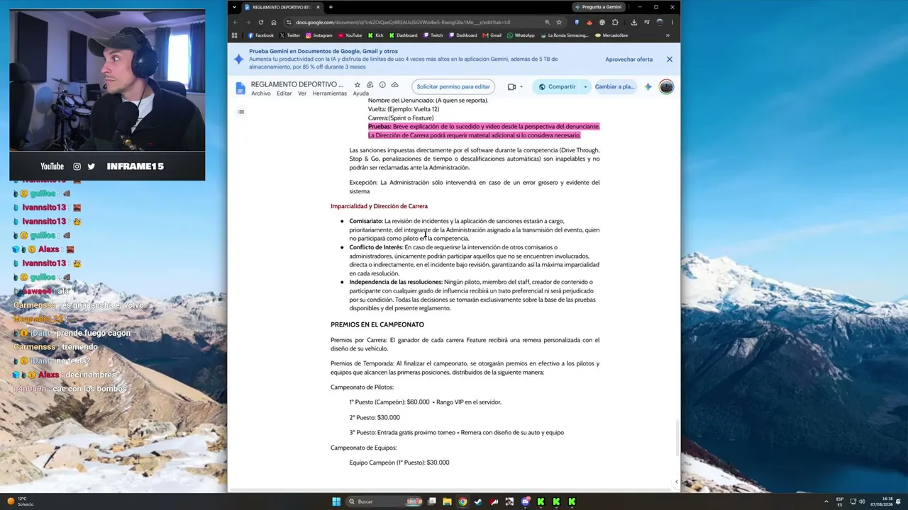Open the Ver menu
This screenshot has height=510, width=908.
(302, 93)
